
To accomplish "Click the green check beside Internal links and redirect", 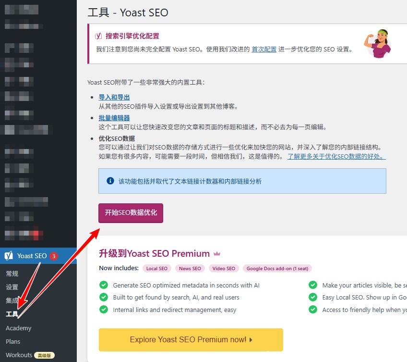I will (104, 310).
